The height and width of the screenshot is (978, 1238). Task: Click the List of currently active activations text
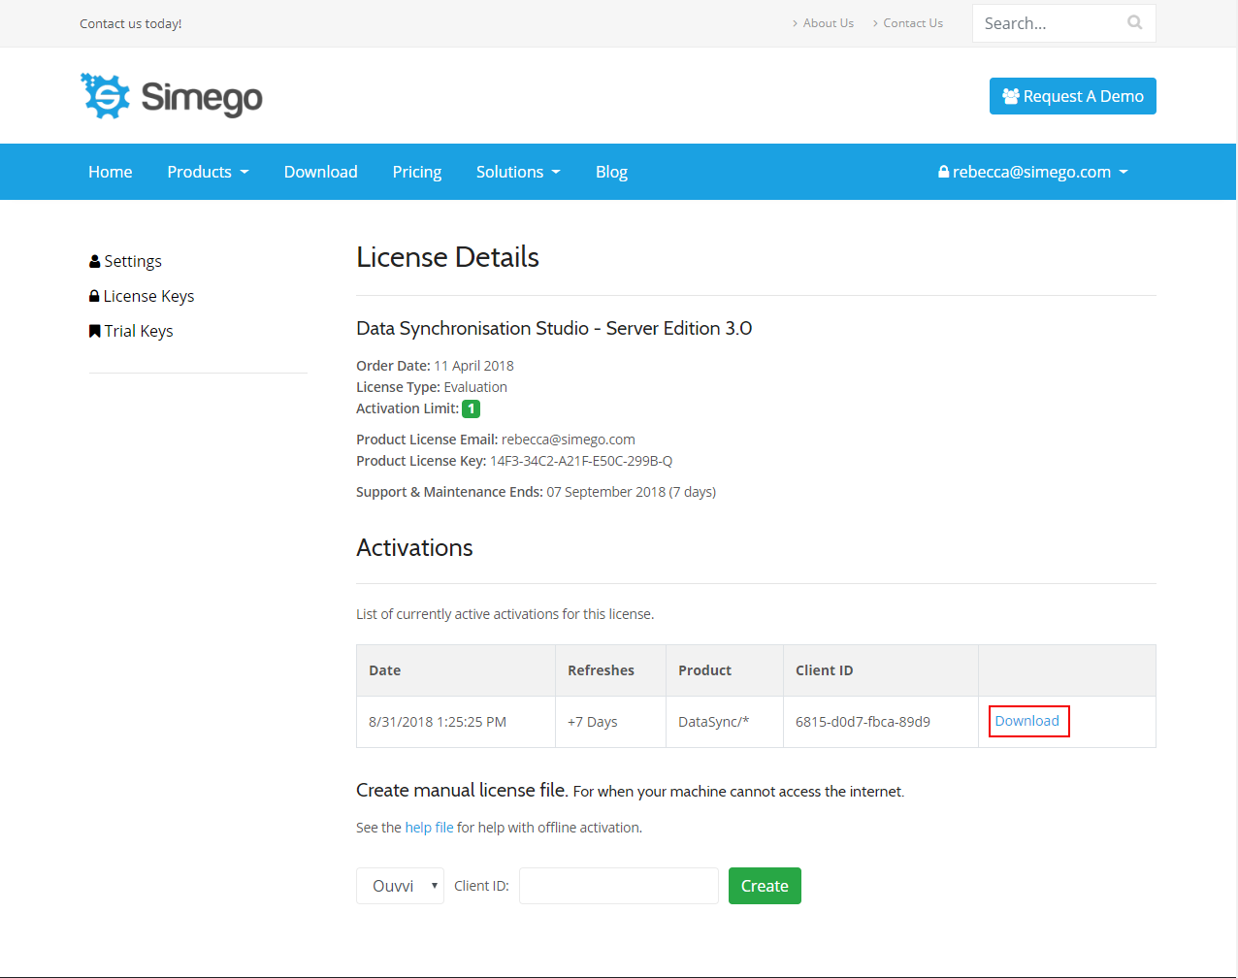tap(505, 614)
